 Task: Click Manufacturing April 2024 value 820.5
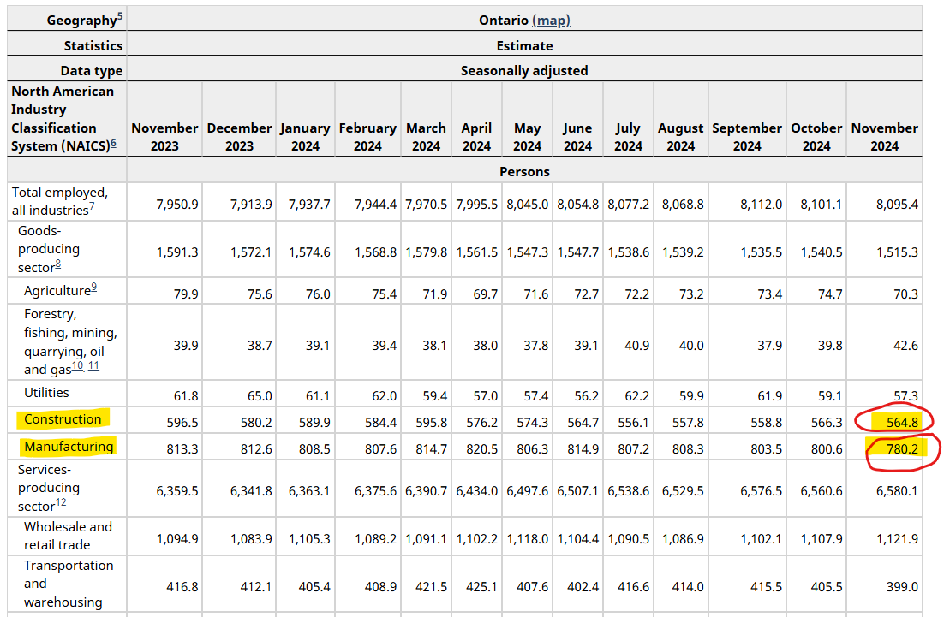coord(481,449)
